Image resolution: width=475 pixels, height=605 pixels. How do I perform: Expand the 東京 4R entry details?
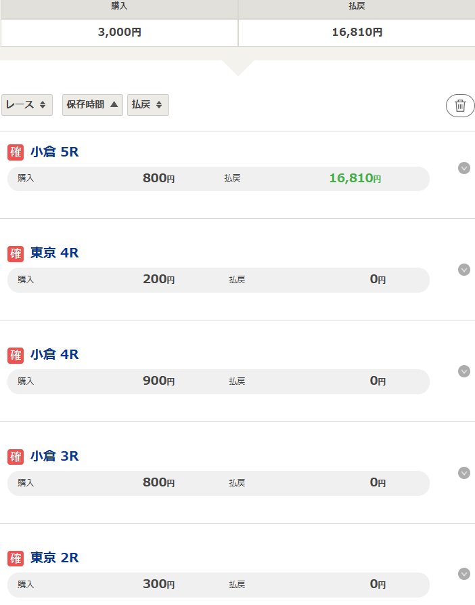(x=464, y=270)
